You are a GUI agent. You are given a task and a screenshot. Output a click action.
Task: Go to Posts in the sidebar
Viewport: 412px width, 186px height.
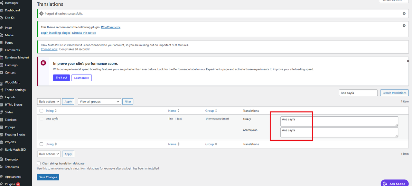(x=8, y=28)
